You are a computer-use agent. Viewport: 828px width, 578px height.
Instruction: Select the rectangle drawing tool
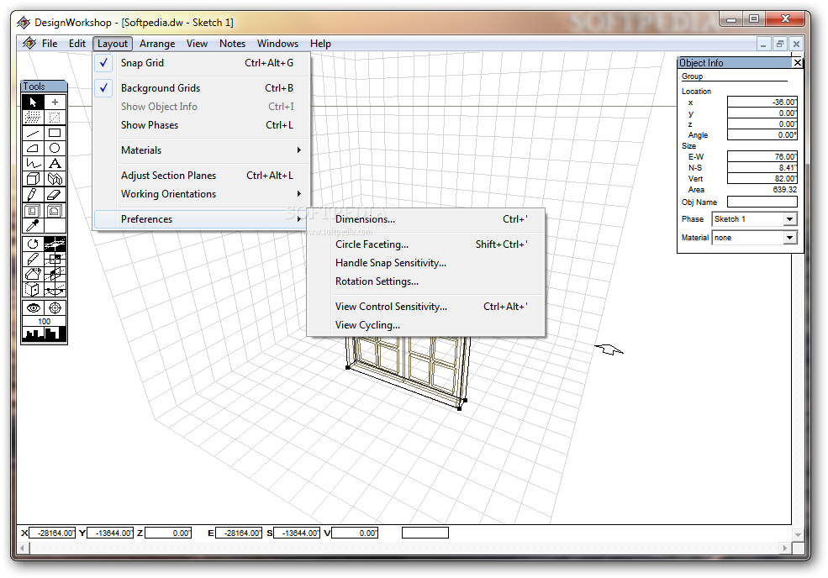(55, 133)
